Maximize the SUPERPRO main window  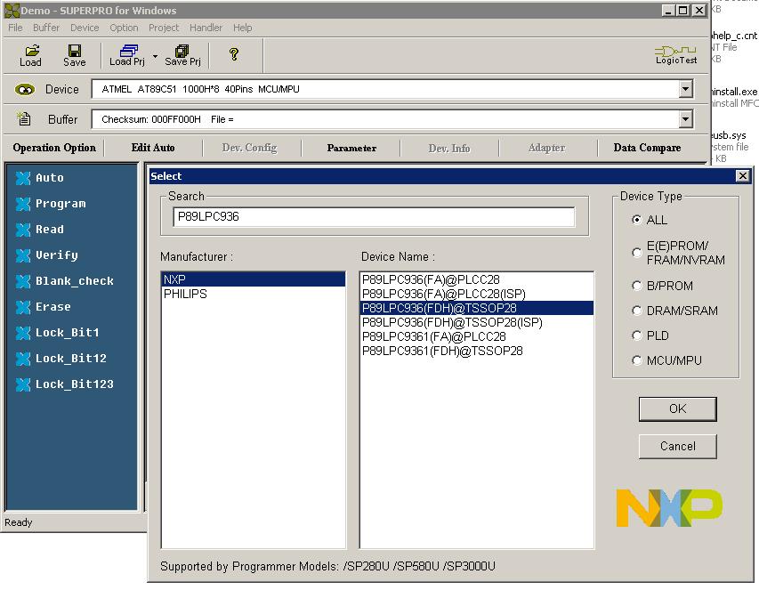pos(682,10)
